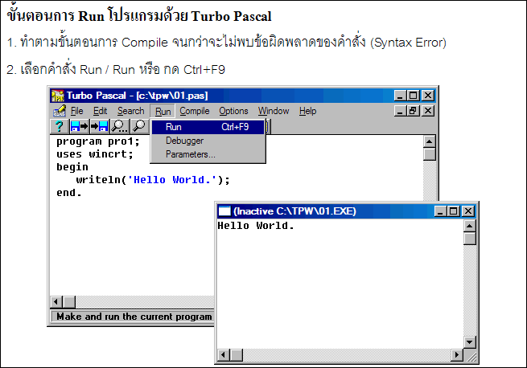The image size is (527, 368).
Task: Click the code line 'program pro1;'
Action: (x=98, y=141)
